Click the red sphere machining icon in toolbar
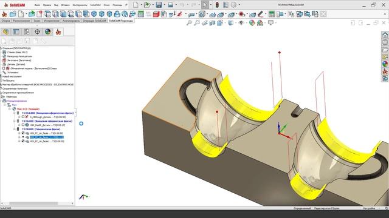 (241, 14)
